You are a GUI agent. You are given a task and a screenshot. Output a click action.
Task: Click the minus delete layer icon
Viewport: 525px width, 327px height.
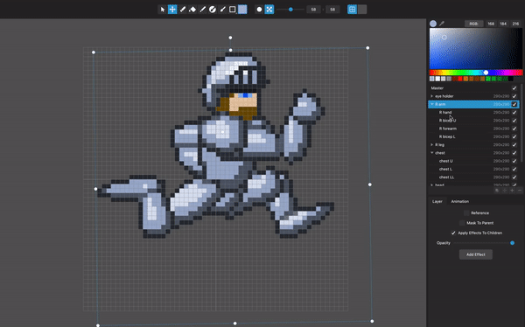[x=520, y=190]
